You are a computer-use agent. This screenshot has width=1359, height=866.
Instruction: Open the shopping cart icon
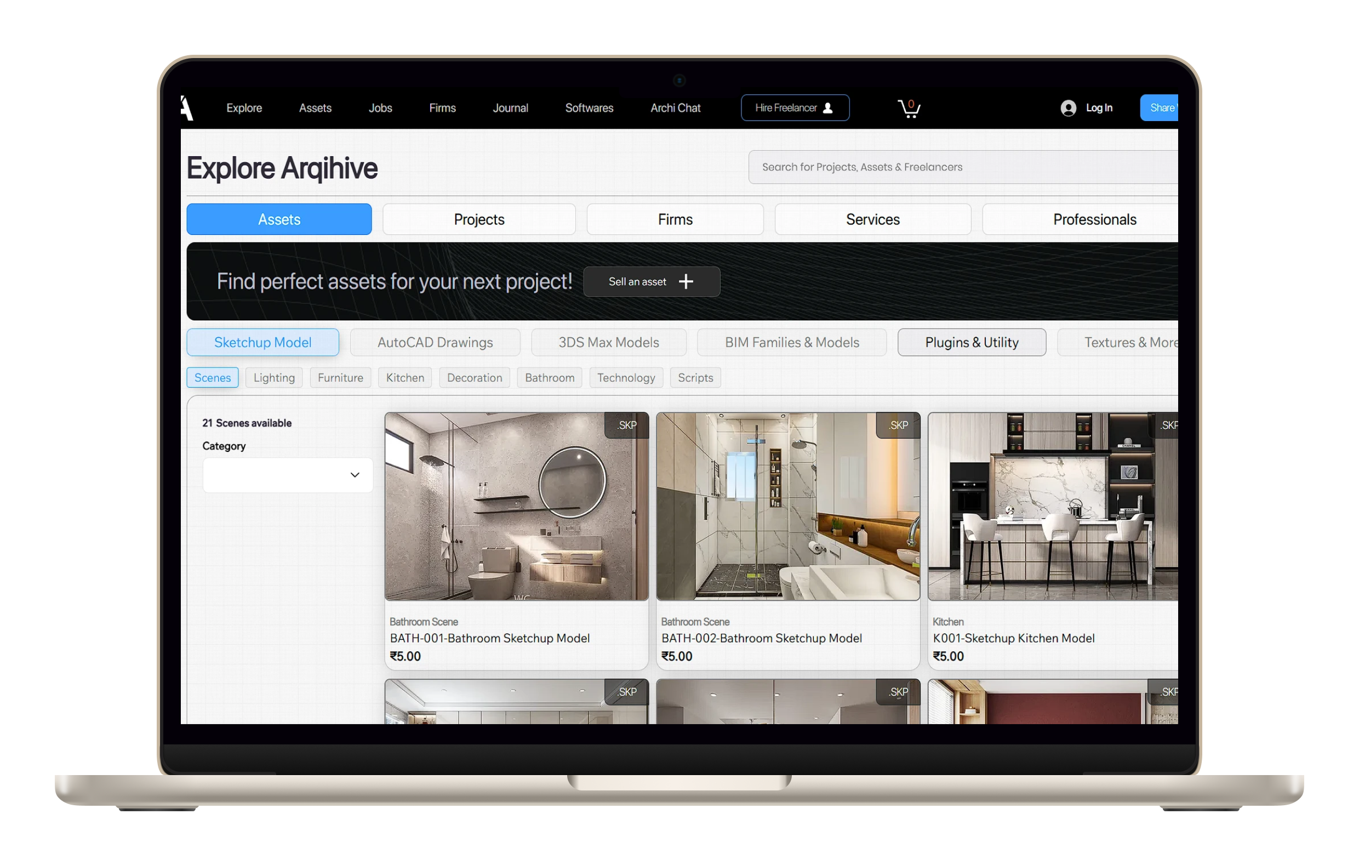[x=909, y=108]
